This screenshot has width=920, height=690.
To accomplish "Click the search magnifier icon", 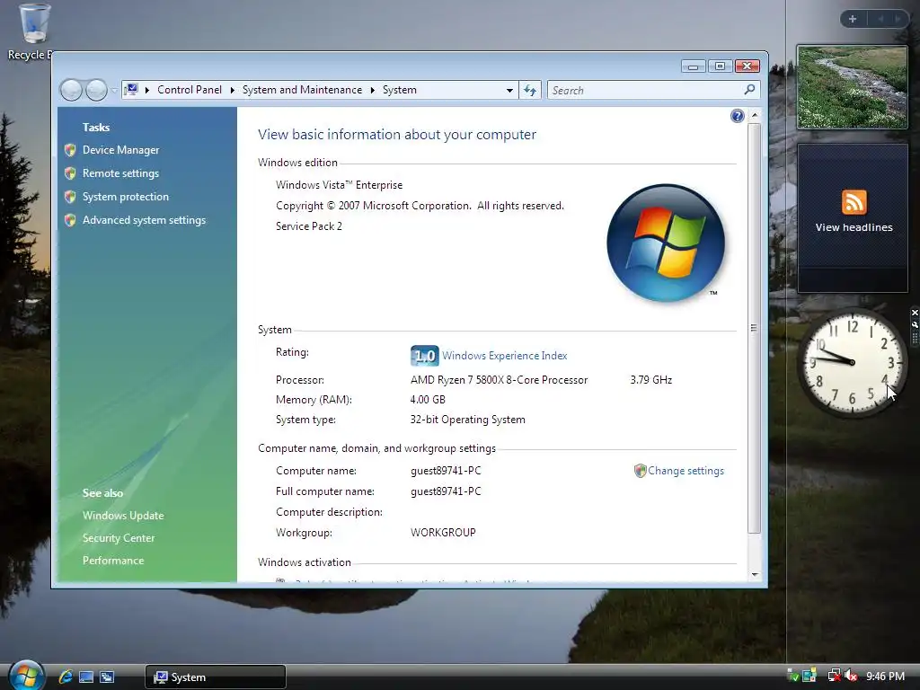I will (749, 90).
